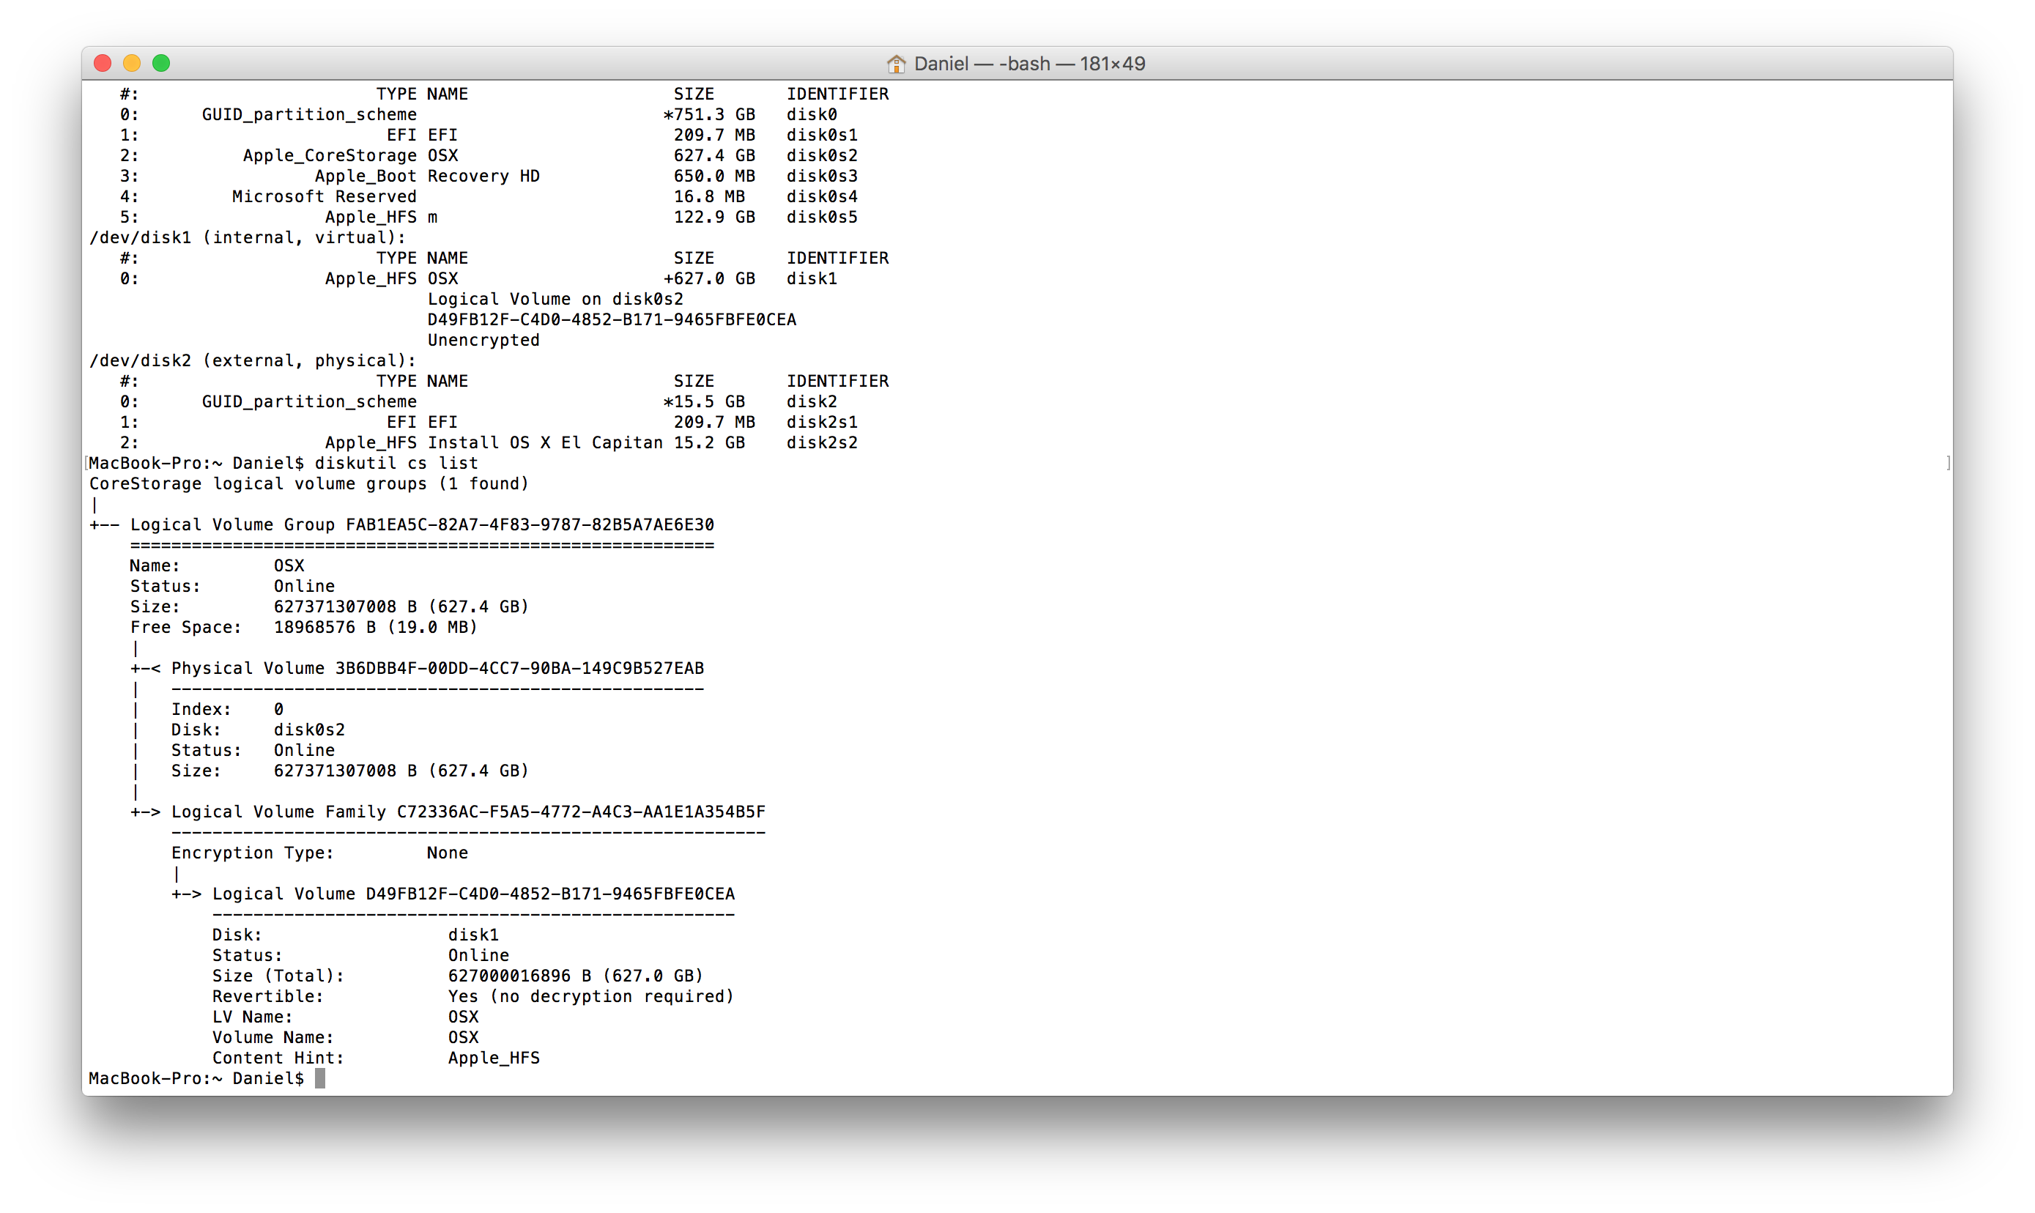Click size '*15.5 GB'

pyautogui.click(x=705, y=401)
